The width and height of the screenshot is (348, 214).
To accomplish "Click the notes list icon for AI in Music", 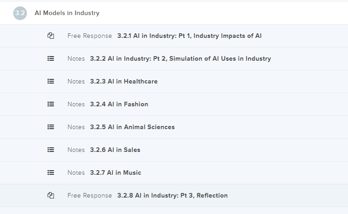I will tap(51, 172).
